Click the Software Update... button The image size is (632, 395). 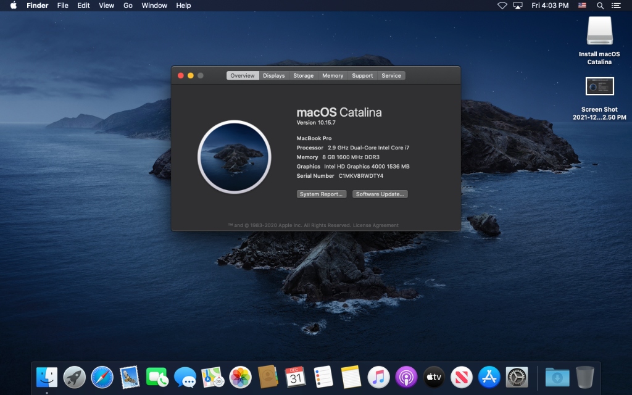(x=380, y=194)
